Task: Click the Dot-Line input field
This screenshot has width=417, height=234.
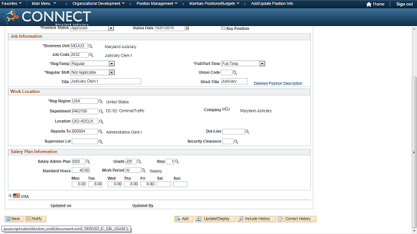Action: click(x=233, y=131)
